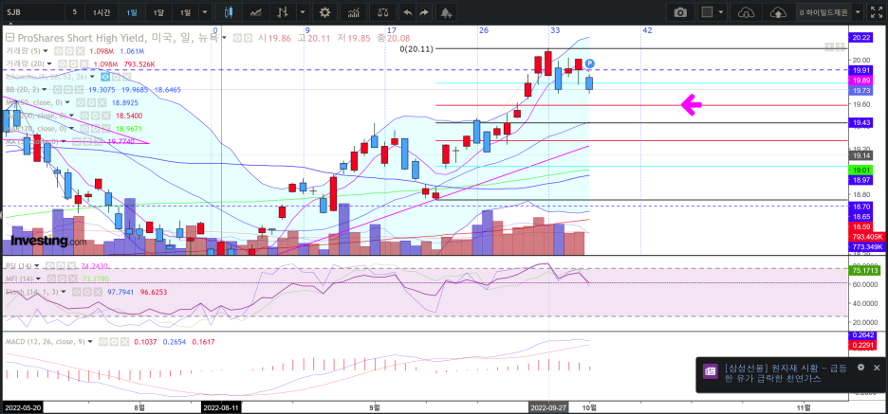Viewport: 888px width, 414px height.
Task: Click the 2022-09-27 date marker
Action: 548,406
